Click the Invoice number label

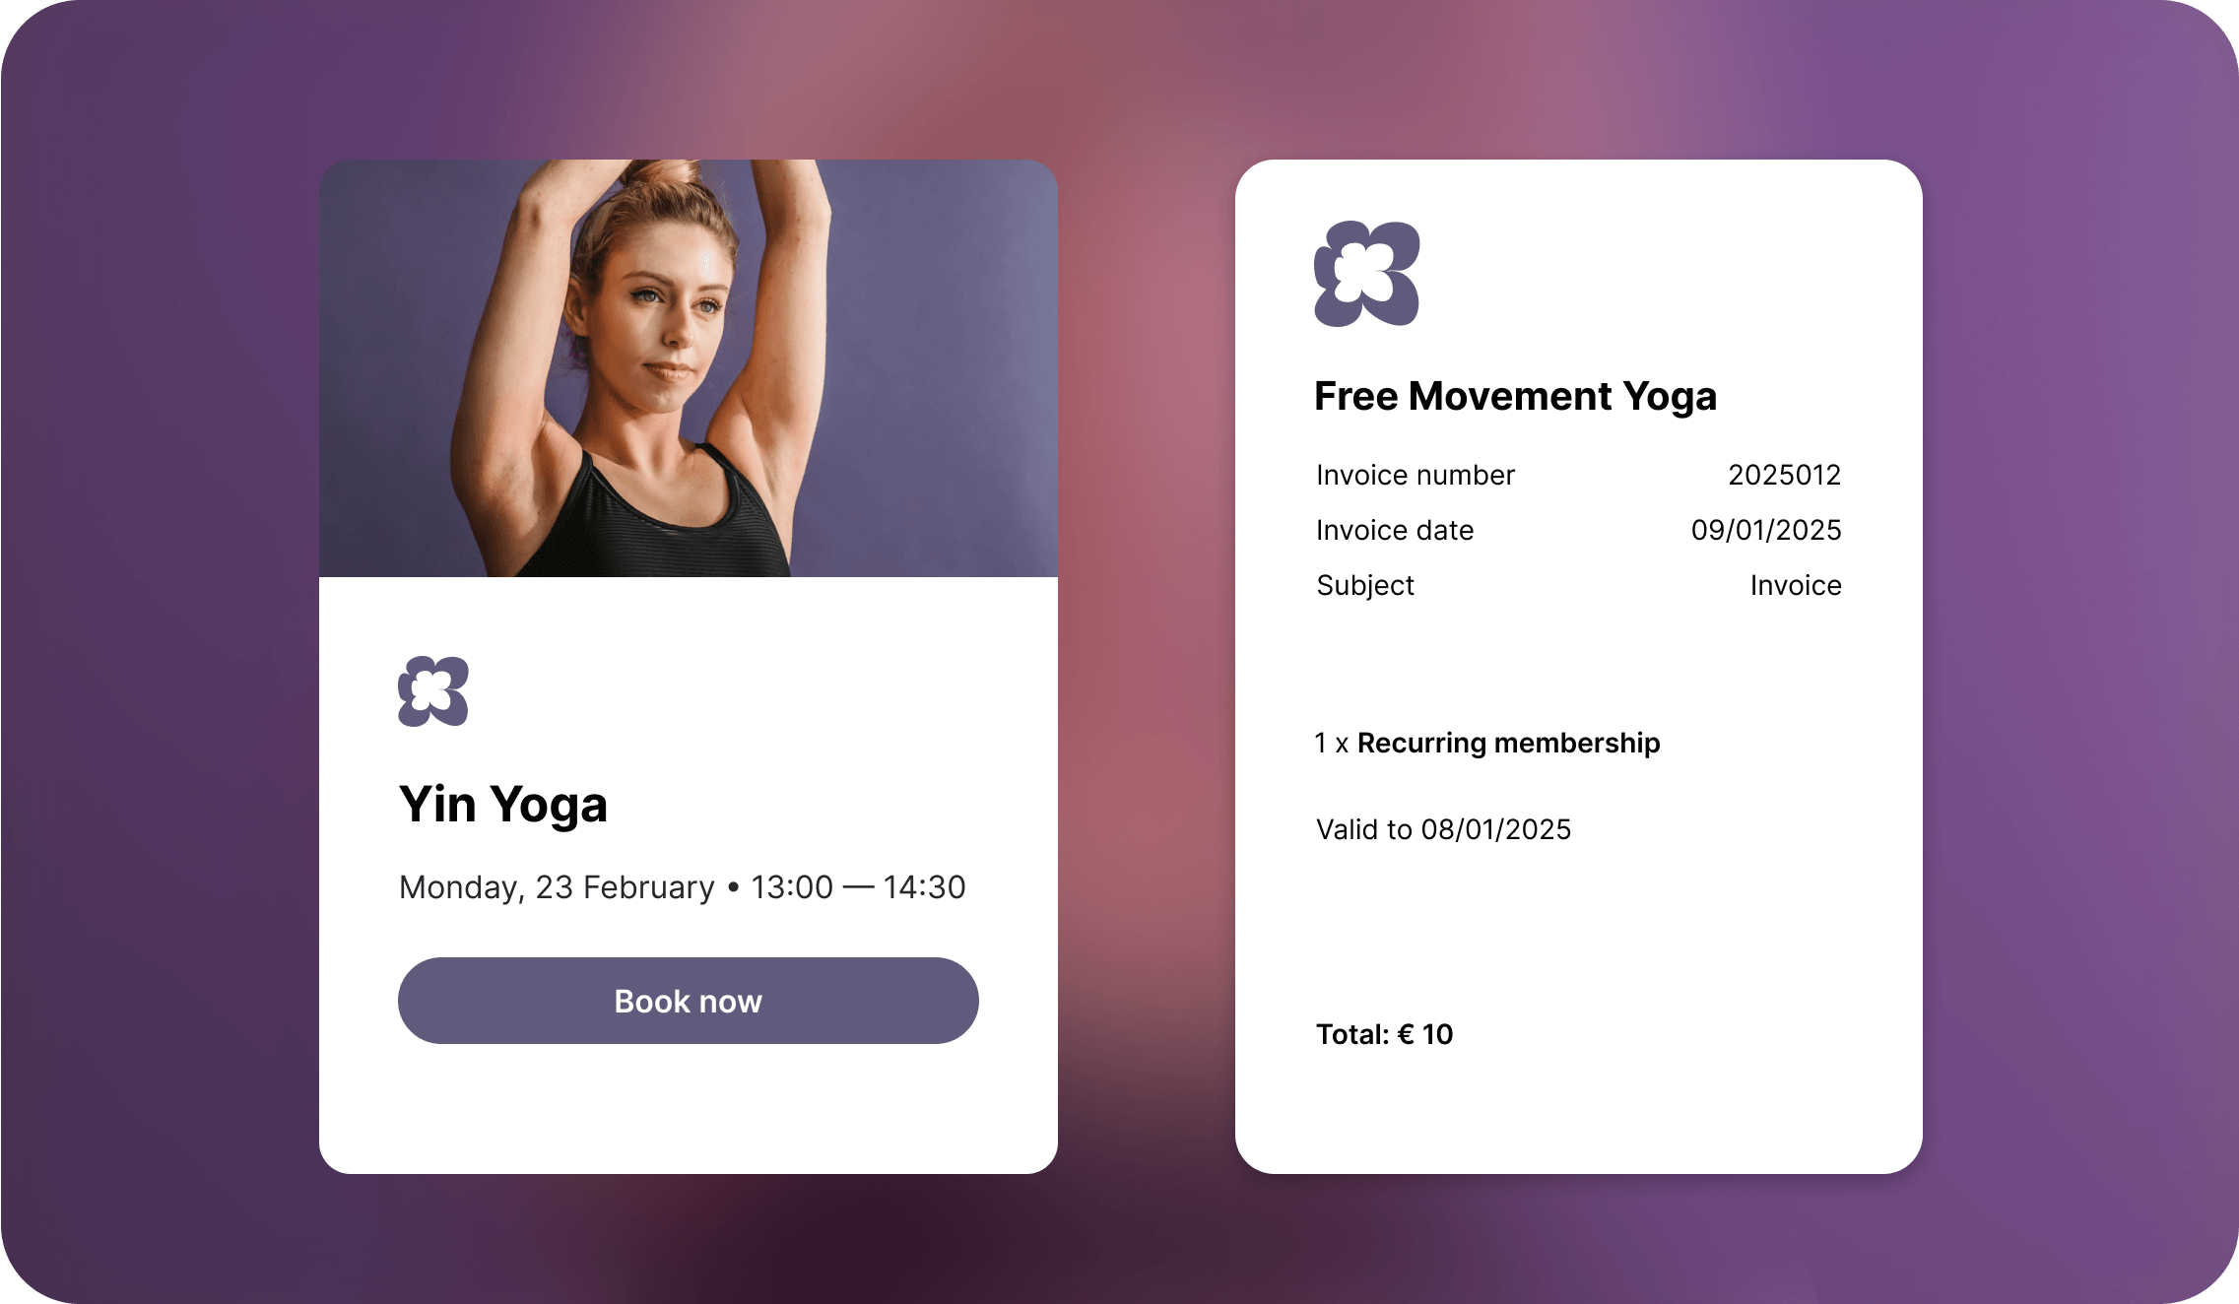1416,475
